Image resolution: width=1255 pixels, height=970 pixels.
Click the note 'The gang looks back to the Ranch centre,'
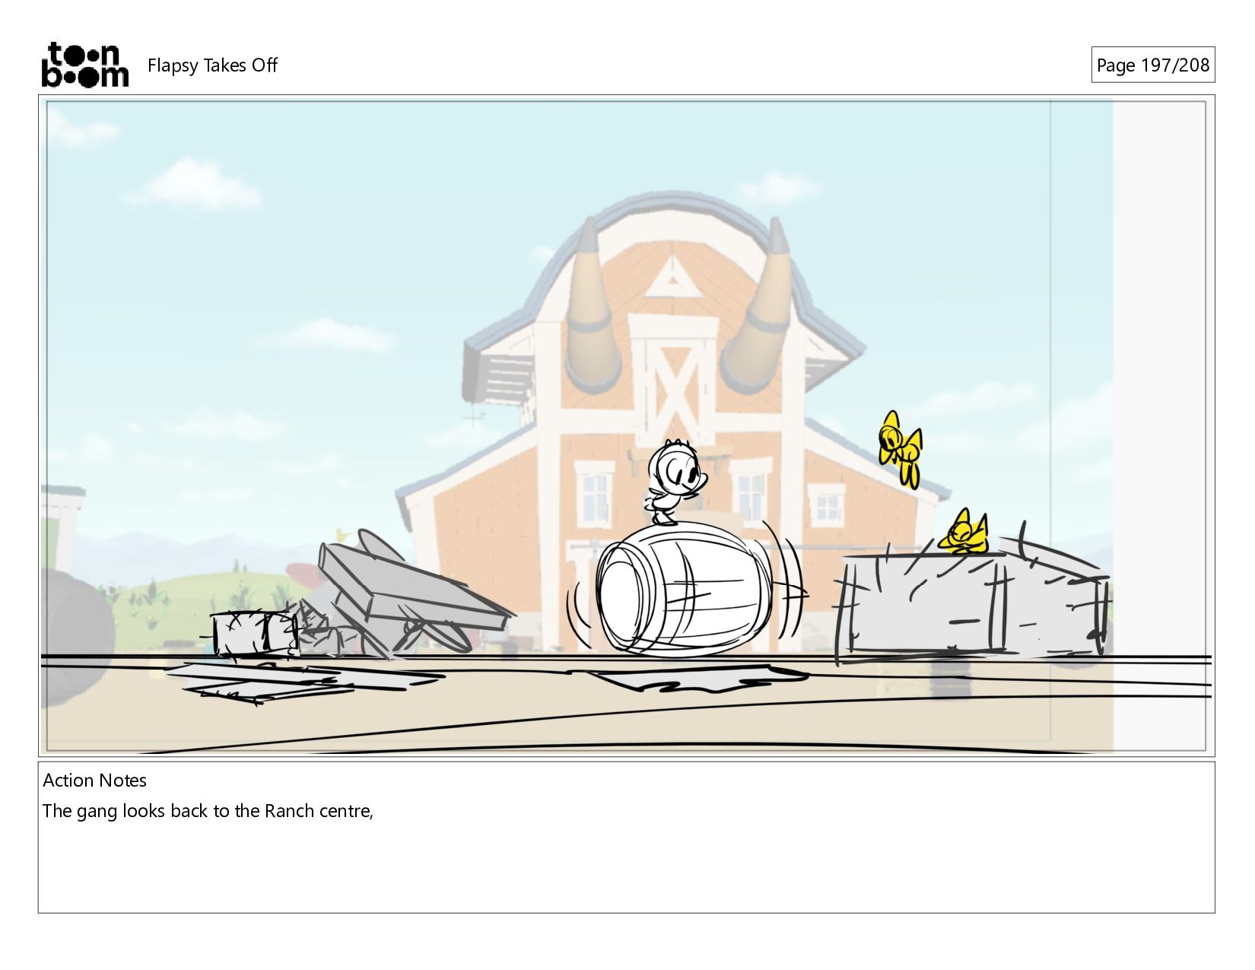pos(208,811)
